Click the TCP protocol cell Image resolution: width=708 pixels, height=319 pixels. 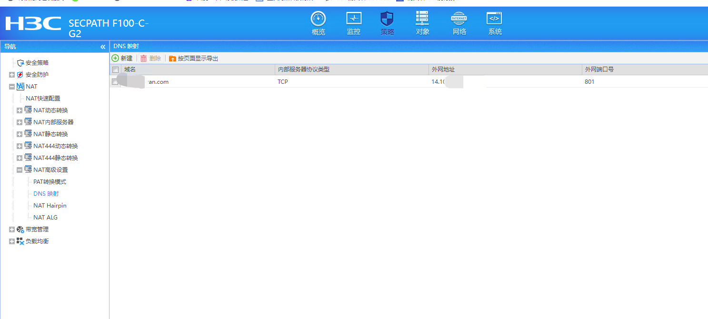click(x=283, y=82)
